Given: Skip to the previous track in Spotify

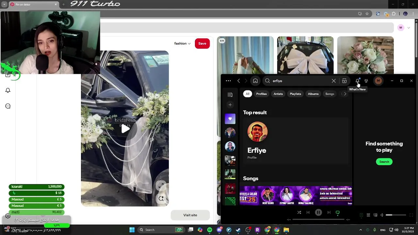Looking at the screenshot, I should tap(308, 212).
